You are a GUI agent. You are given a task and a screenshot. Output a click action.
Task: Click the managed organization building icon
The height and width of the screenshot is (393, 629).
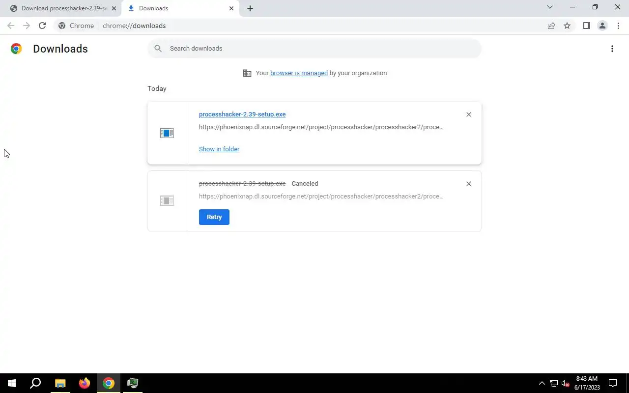click(x=247, y=73)
